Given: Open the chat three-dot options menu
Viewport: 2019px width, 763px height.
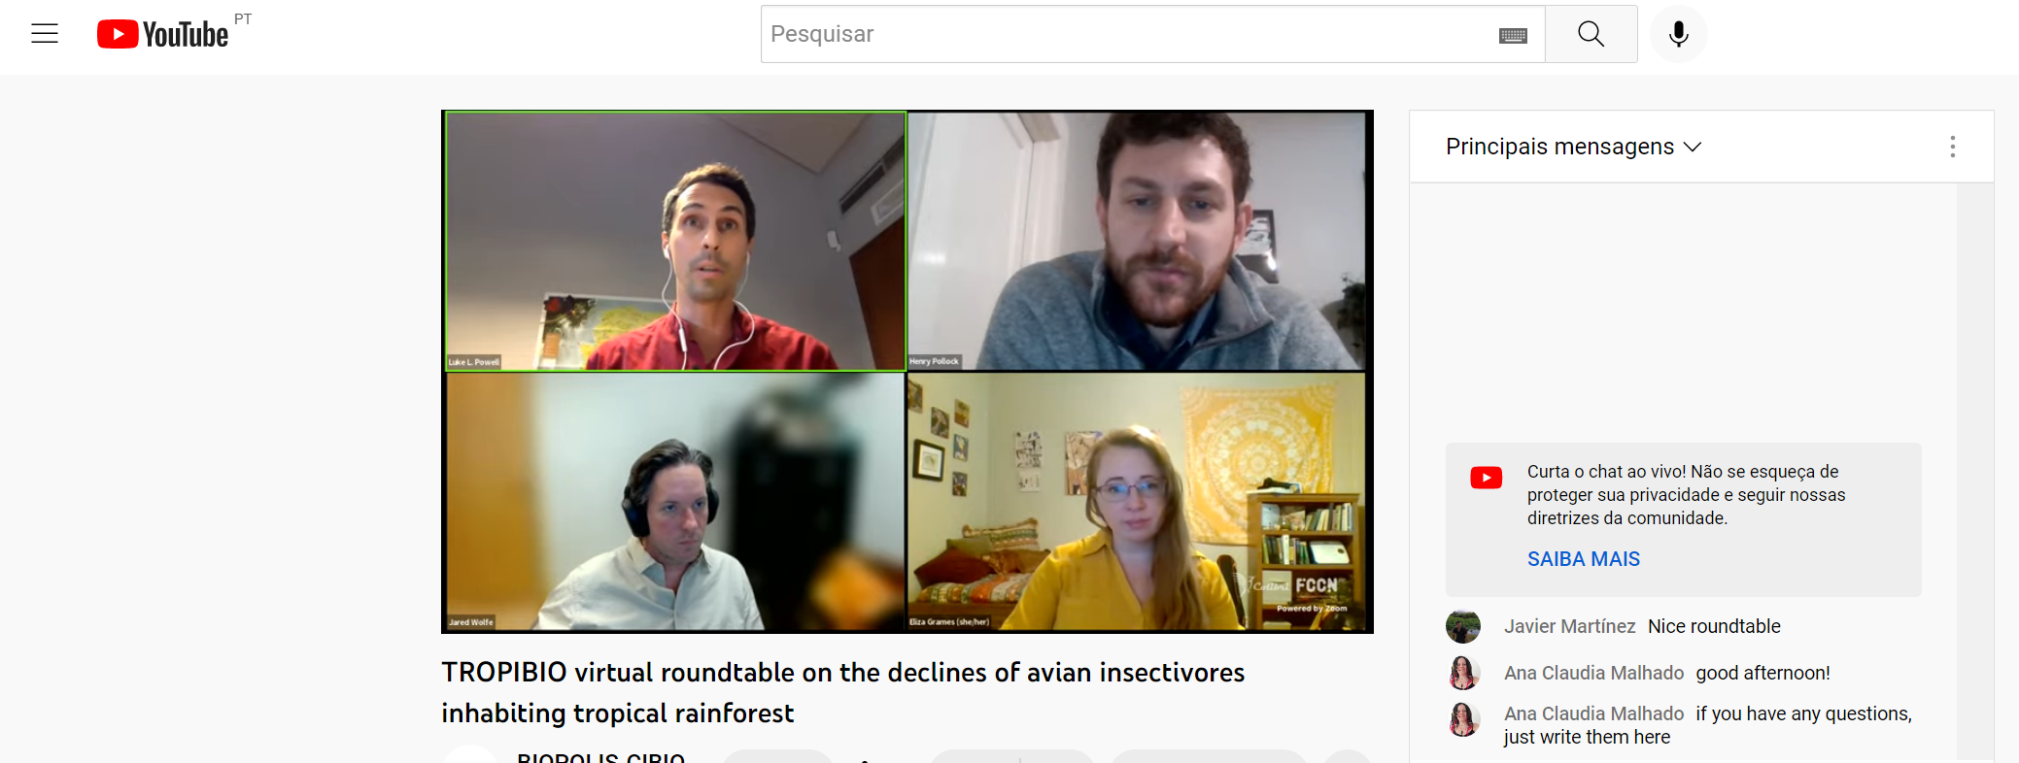Looking at the screenshot, I should pyautogui.click(x=1952, y=147).
